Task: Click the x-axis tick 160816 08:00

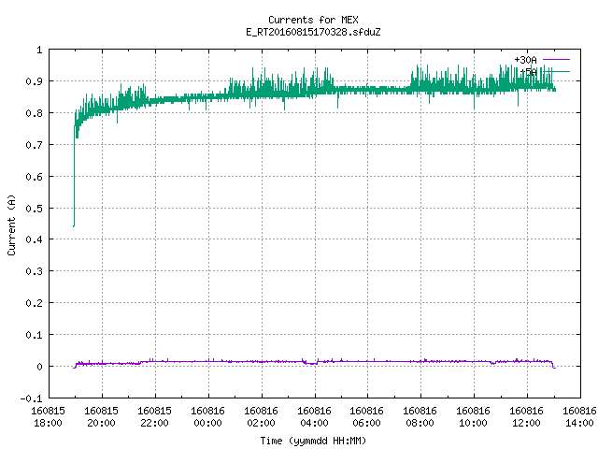Action: coord(420,417)
